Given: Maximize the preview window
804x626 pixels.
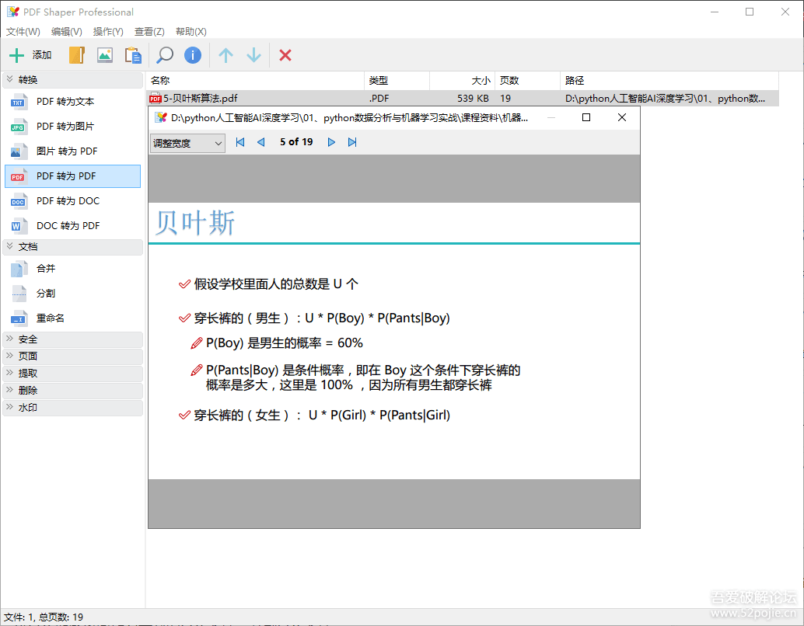Looking at the screenshot, I should click(586, 117).
